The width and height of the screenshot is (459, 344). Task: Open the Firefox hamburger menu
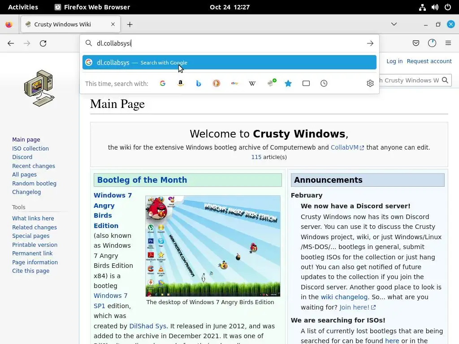click(x=448, y=43)
